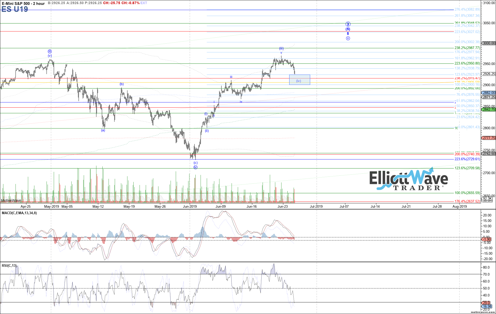Click the EXT label in the header

coord(144,3)
